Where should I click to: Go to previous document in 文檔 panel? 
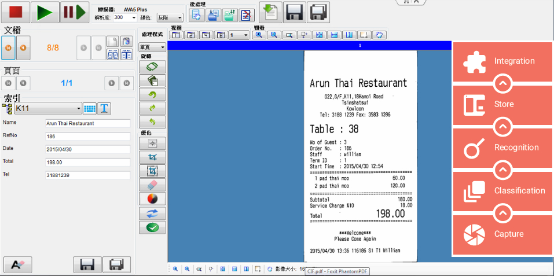[23, 47]
